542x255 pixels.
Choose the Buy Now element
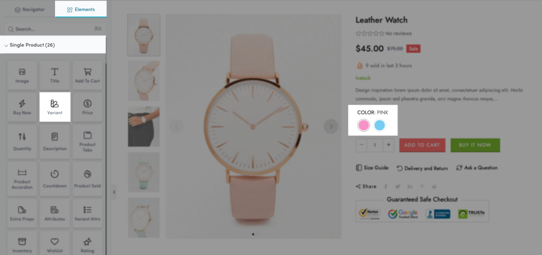coord(22,107)
